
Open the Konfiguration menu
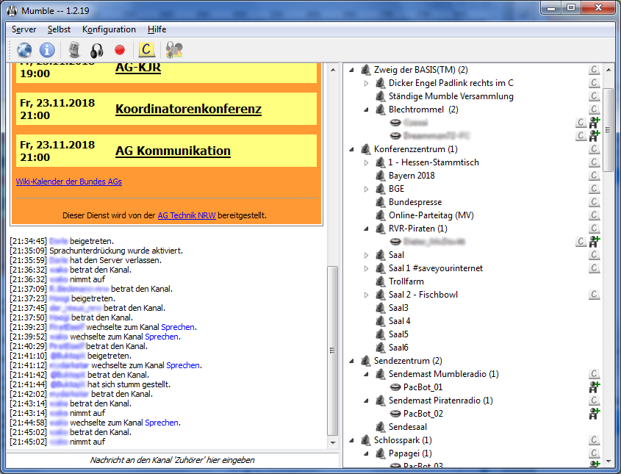109,29
